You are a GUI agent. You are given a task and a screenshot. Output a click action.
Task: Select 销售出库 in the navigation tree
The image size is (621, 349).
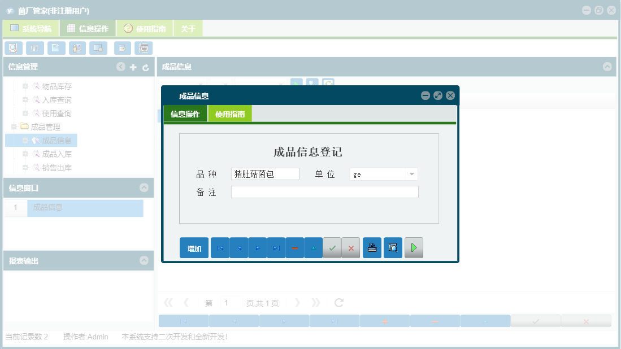pyautogui.click(x=57, y=167)
